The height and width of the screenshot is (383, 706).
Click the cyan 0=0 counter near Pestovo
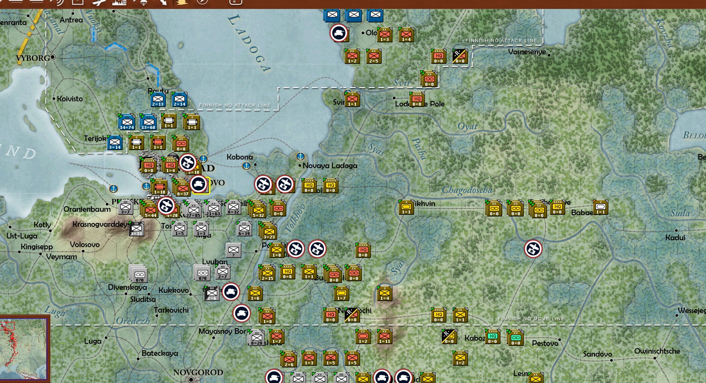pos(516,338)
